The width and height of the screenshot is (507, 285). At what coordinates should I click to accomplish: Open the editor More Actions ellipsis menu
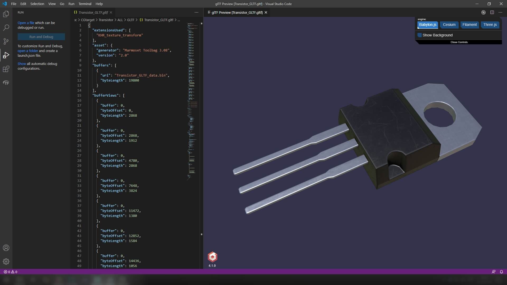[x=196, y=12]
